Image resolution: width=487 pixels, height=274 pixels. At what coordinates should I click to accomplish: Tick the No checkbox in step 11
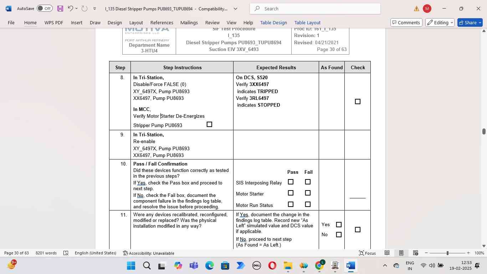339,235
